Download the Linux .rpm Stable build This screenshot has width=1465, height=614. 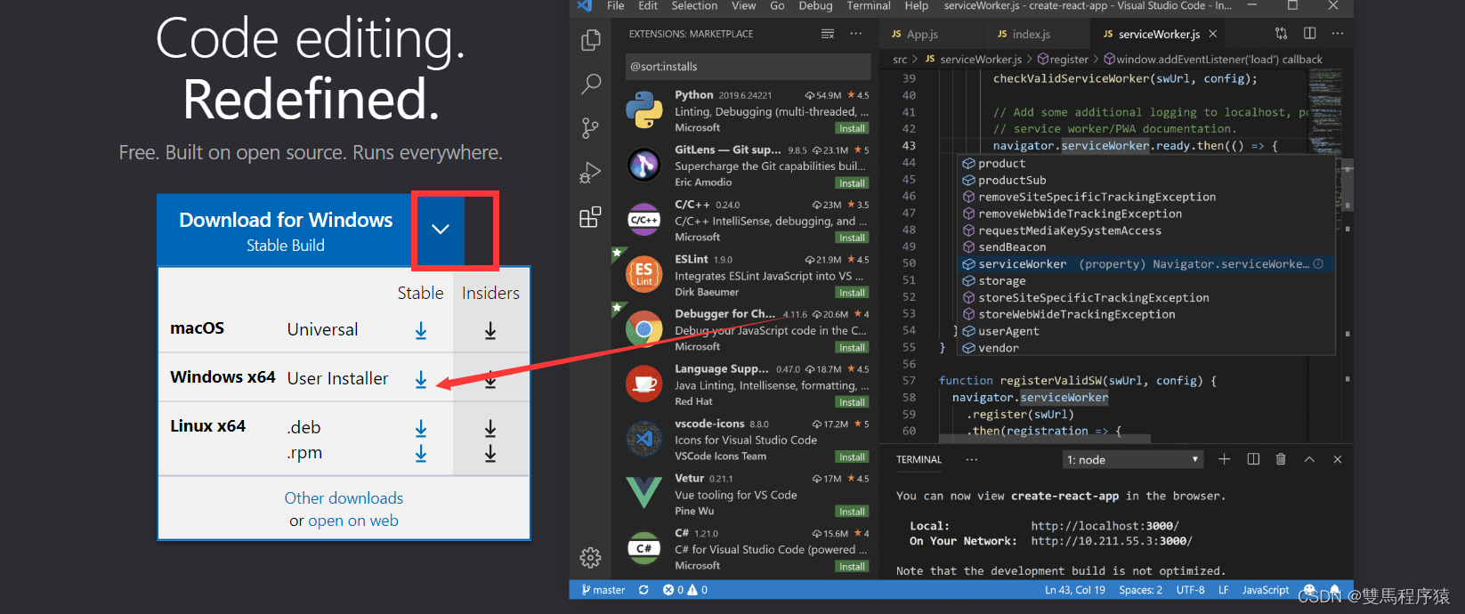421,454
